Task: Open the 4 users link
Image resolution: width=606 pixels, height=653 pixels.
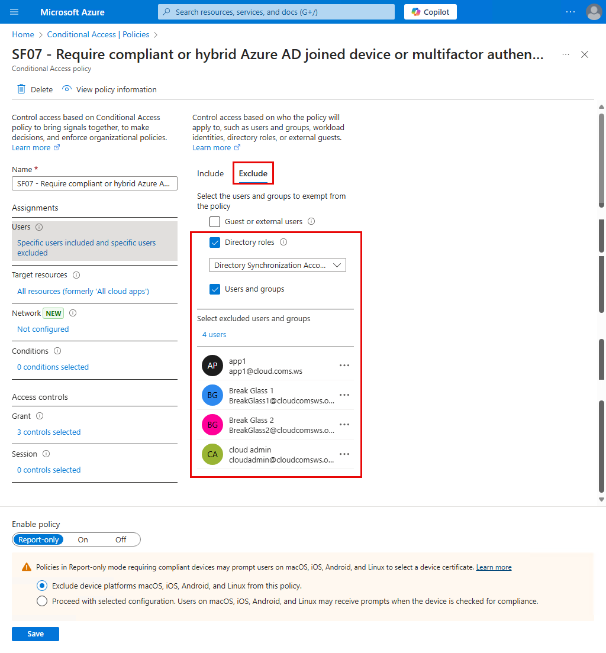Action: (214, 334)
